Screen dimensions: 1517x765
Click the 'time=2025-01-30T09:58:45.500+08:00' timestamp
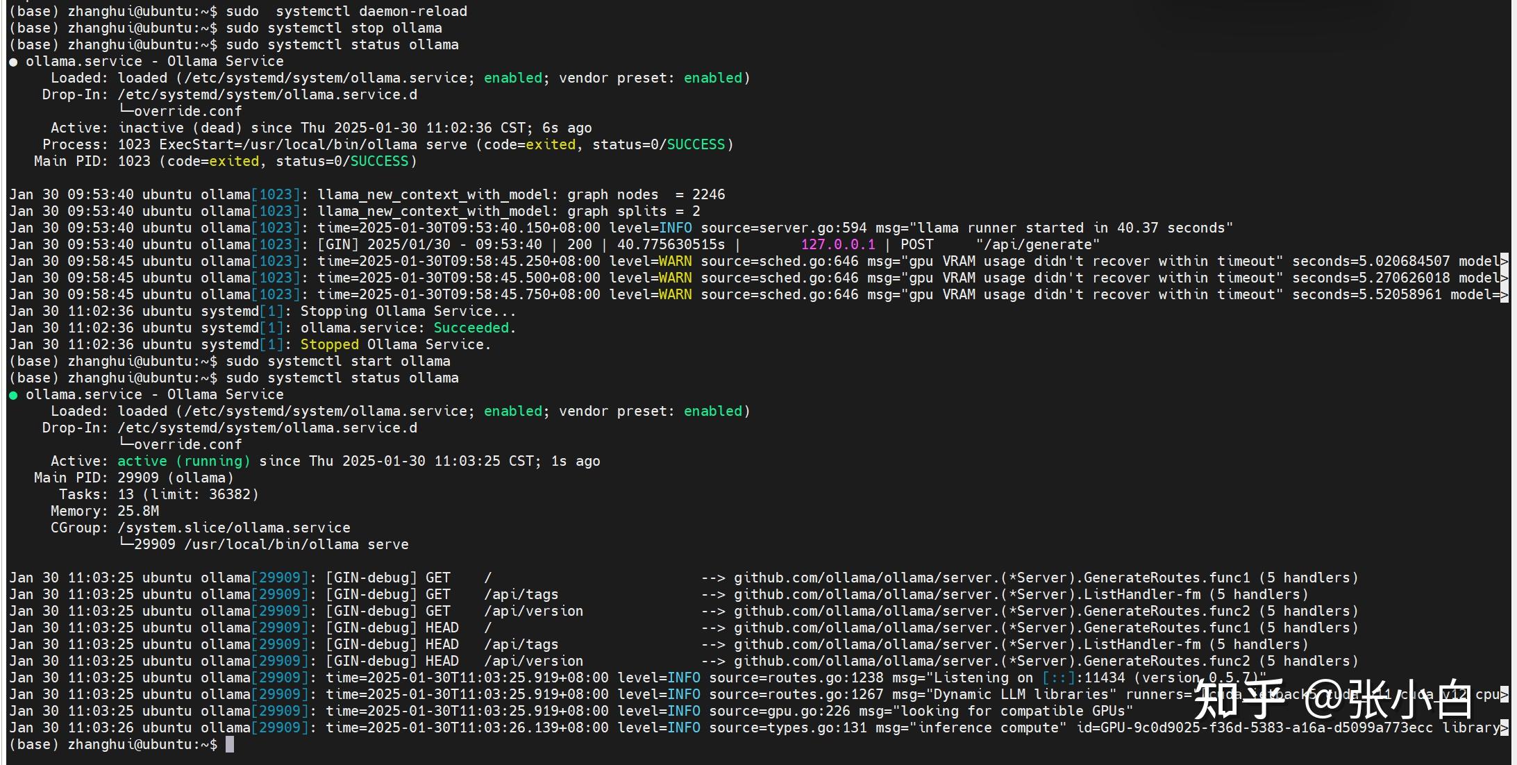click(x=459, y=278)
